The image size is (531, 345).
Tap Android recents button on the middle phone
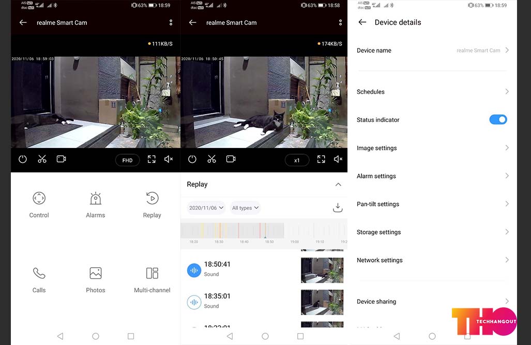300,336
